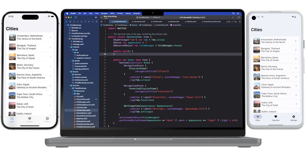Open the Issue navigator warning triangle
Image resolution: width=306 pixels, height=155 pixels.
82,21
